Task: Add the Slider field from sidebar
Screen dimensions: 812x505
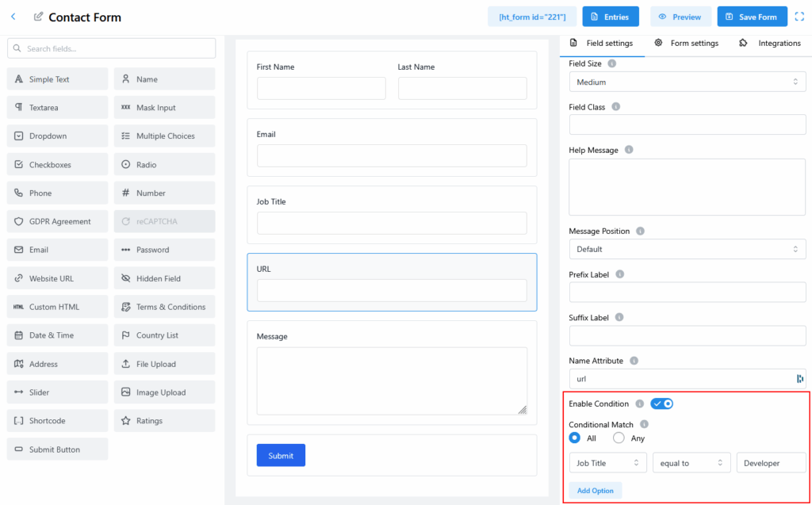Action: (57, 392)
